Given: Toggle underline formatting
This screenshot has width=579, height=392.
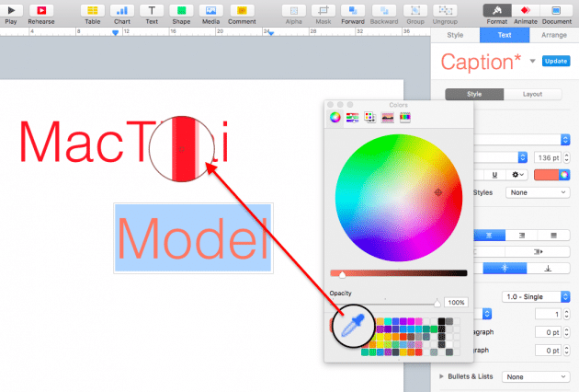Looking at the screenshot, I should point(494,175).
